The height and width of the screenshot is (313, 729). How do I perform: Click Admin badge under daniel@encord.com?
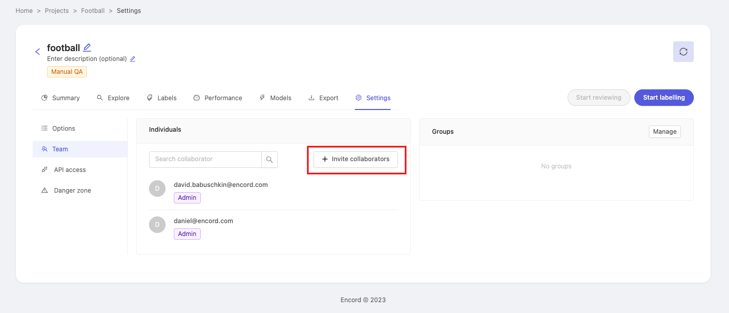point(187,234)
